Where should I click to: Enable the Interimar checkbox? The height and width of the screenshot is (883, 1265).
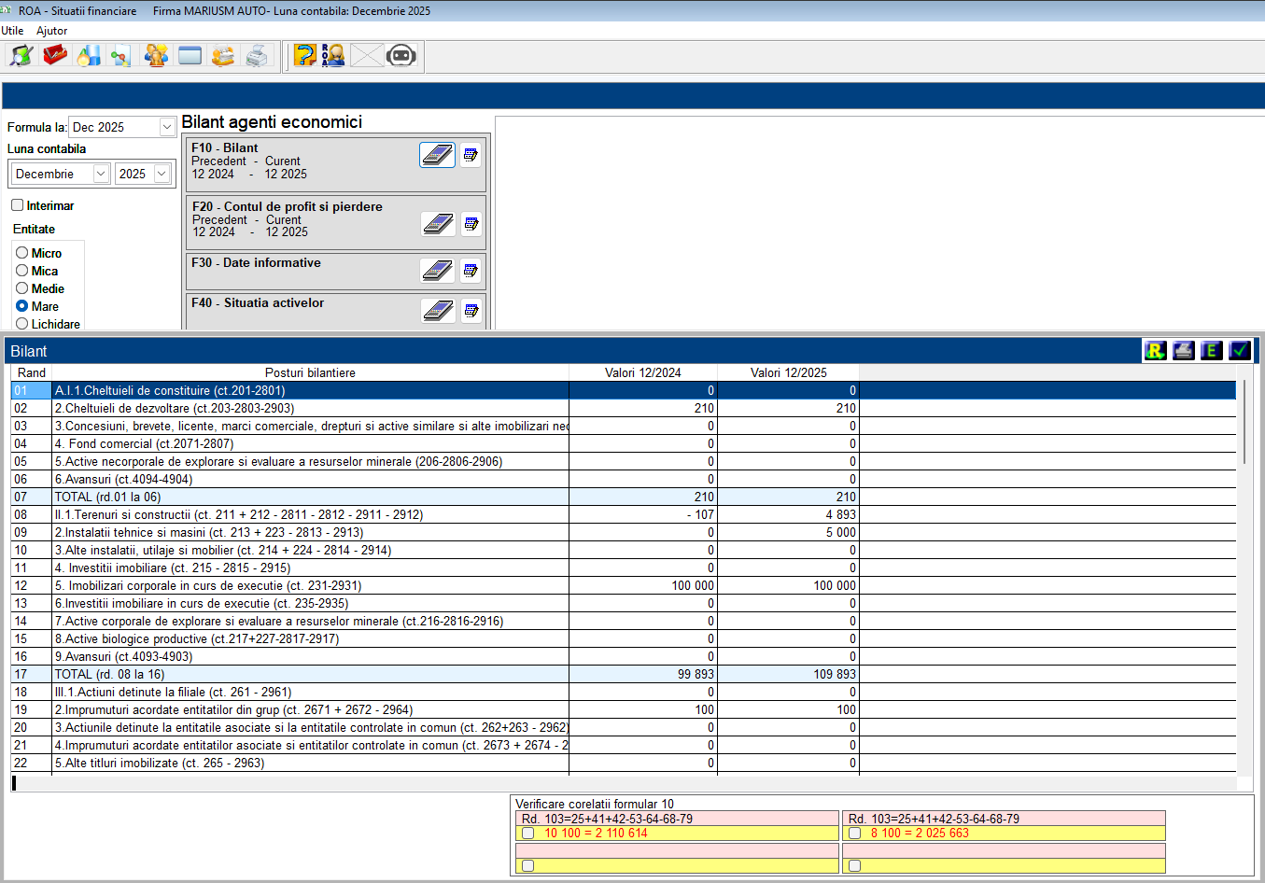click(18, 205)
